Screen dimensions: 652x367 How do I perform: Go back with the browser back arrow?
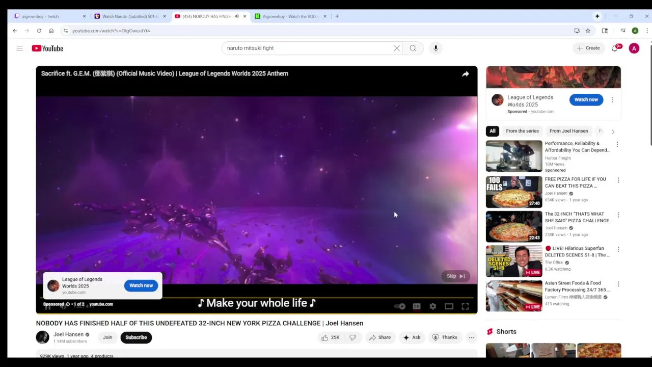pyautogui.click(x=15, y=31)
